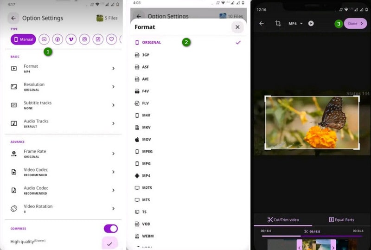Select the heart favorites preset icon
371x250 pixels.
click(112, 39)
